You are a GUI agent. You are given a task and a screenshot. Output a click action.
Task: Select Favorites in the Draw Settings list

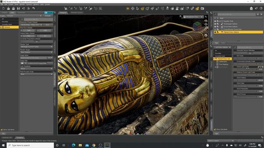223,53
